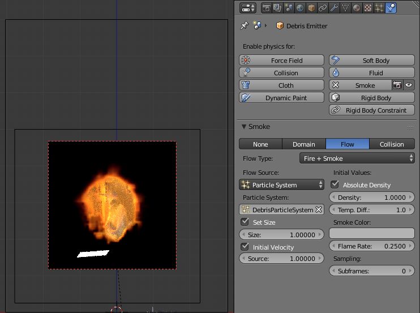Open the Modifiers wrench tab
This screenshot has height=313, width=420.
(334, 8)
